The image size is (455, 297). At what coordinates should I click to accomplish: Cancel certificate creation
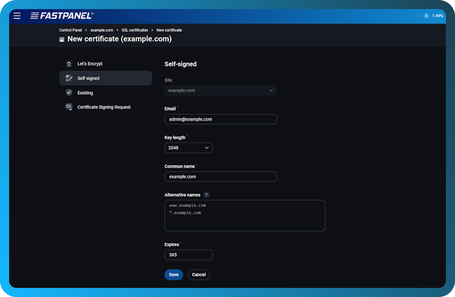(198, 275)
